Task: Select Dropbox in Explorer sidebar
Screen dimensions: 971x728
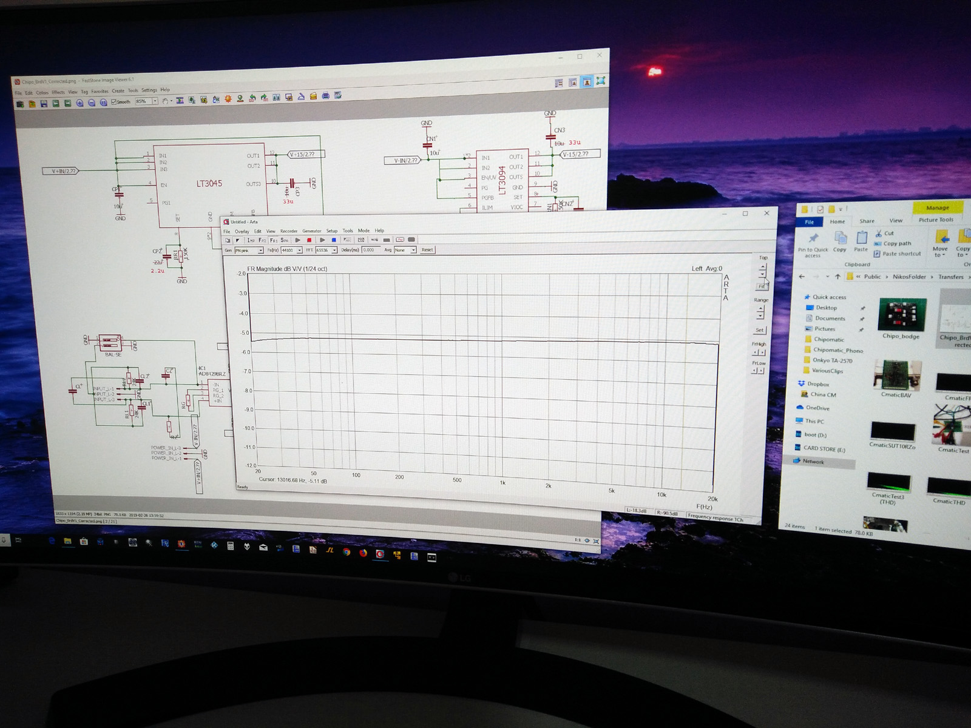Action: tap(813, 384)
